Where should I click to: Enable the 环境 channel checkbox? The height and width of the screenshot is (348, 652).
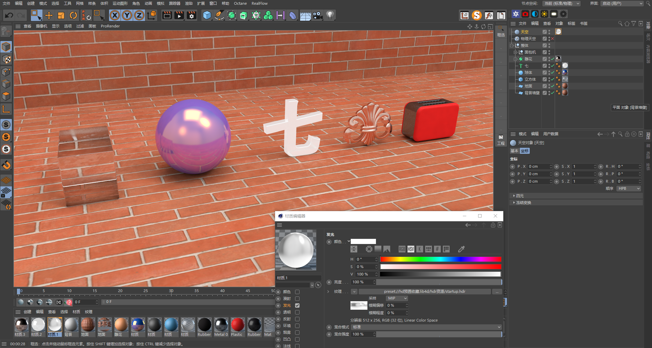pos(297,326)
